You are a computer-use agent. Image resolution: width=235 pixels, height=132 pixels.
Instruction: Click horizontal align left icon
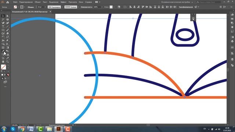pyautogui.click(x=131, y=7)
